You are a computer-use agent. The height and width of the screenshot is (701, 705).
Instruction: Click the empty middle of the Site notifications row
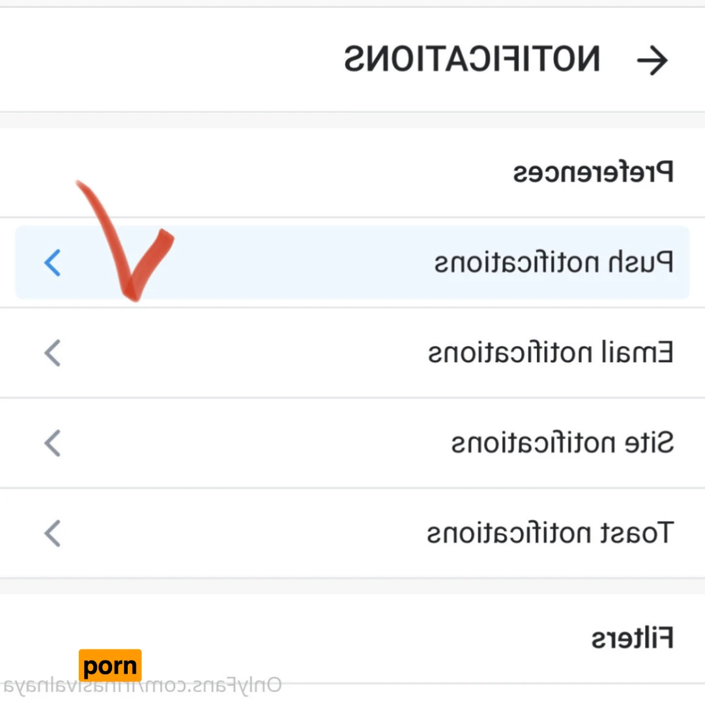261,443
